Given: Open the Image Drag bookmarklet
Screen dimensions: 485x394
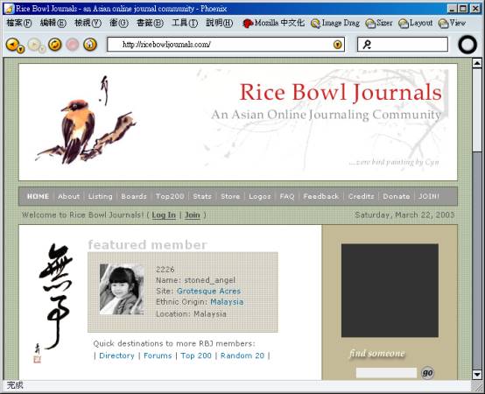Looking at the screenshot, I should pyautogui.click(x=335, y=23).
